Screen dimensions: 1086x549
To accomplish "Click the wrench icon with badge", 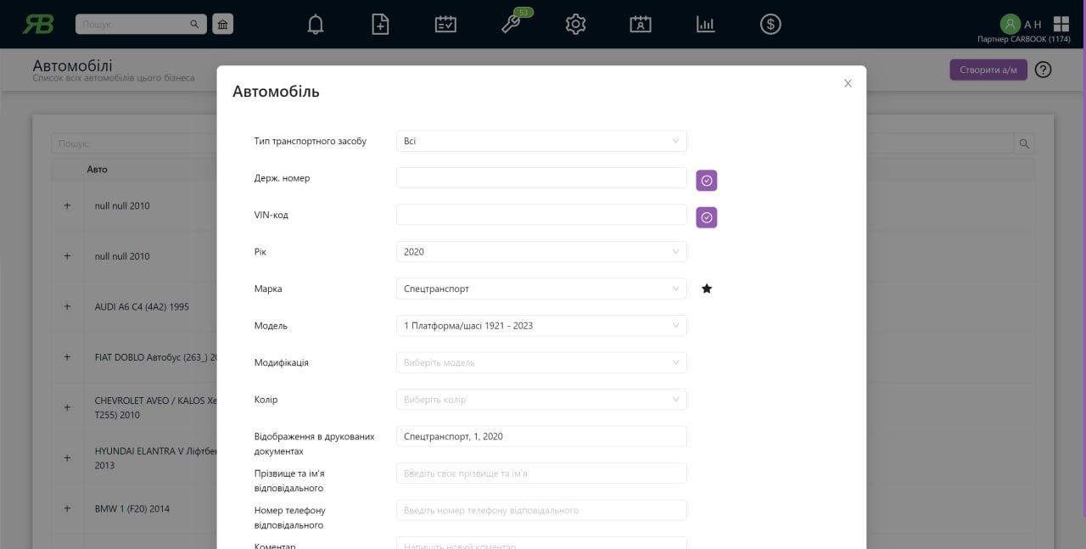I will click(511, 24).
